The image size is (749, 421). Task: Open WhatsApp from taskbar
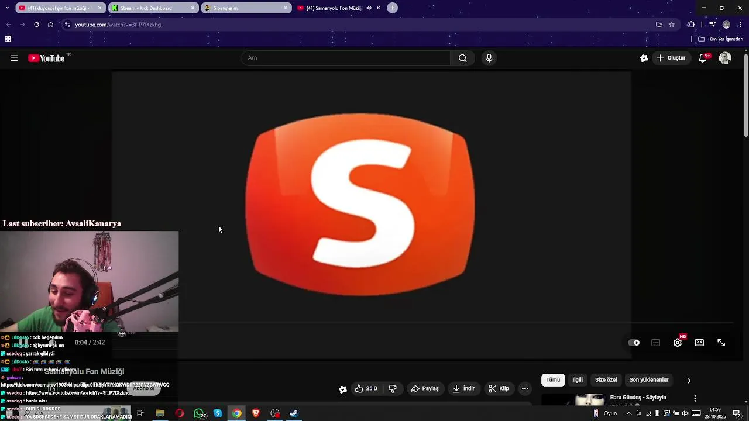point(199,413)
